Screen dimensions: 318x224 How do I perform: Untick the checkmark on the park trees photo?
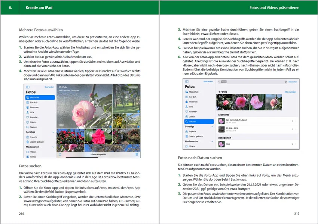tap(138, 112)
